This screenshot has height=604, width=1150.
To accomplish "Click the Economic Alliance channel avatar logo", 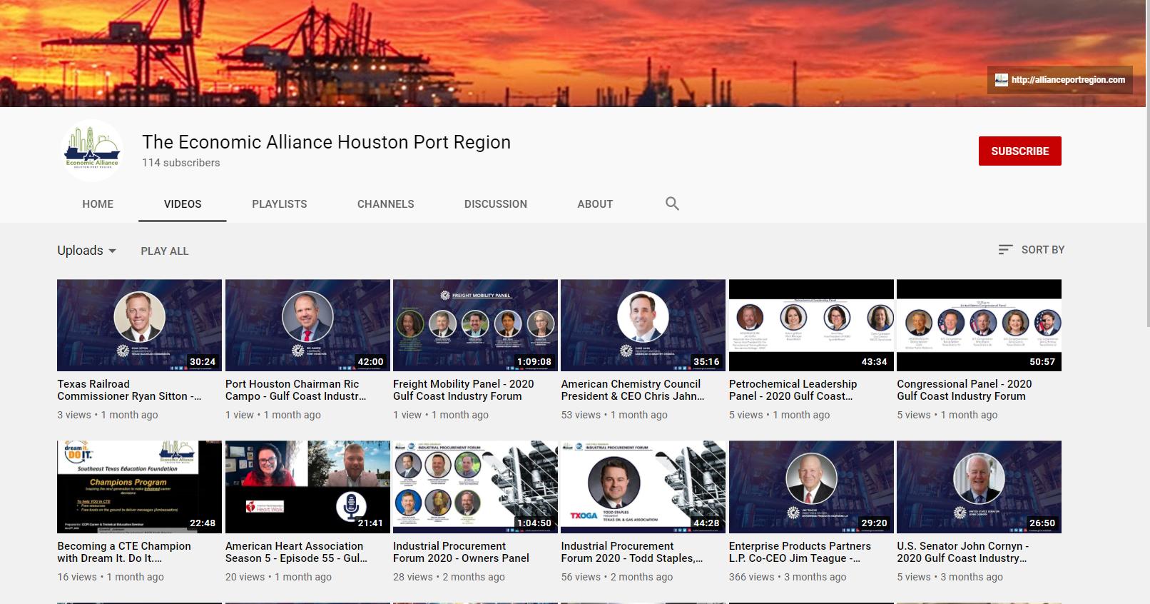I will 92,151.
